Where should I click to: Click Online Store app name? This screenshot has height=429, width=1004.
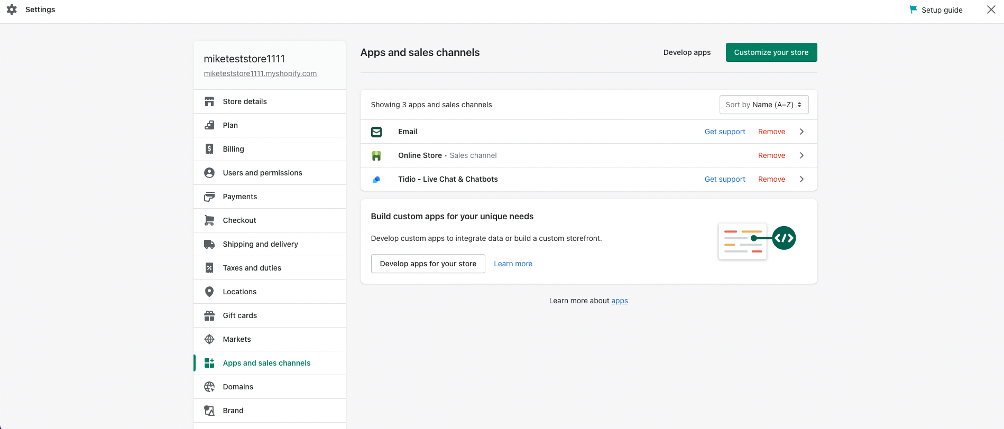click(x=420, y=155)
